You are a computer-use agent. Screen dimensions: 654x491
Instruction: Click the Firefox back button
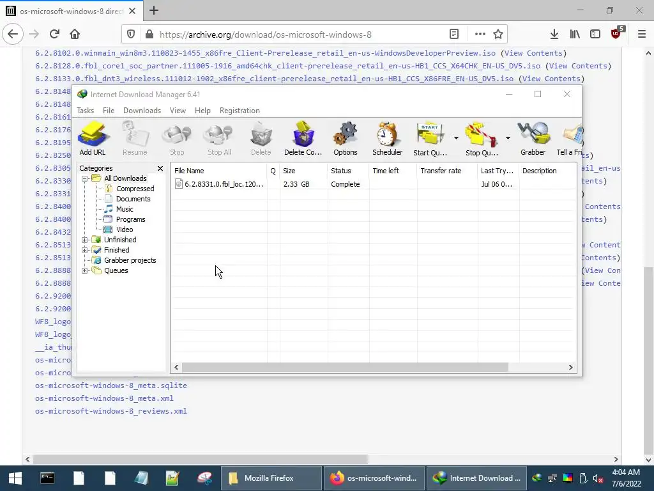point(13,35)
